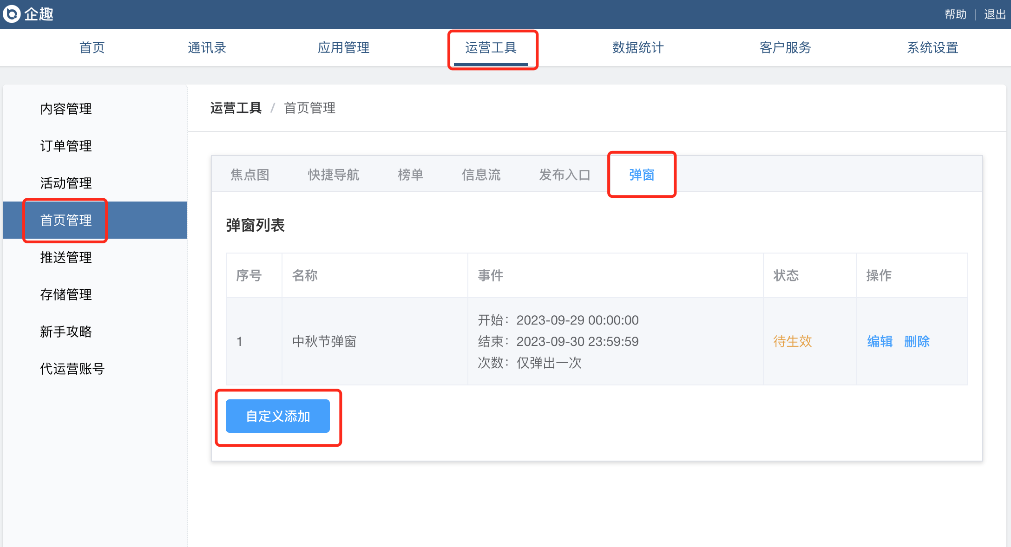Open 通讯录 in top navigation
The image size is (1011, 547).
tap(207, 47)
